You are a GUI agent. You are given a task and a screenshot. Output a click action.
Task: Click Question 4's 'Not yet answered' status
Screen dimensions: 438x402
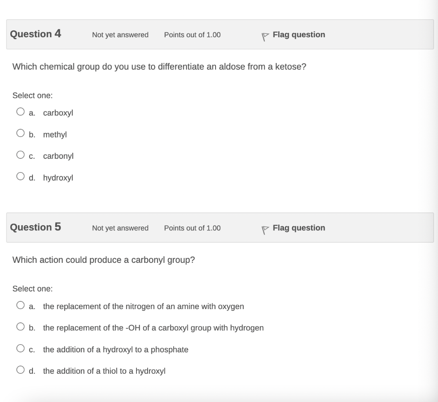click(x=120, y=35)
